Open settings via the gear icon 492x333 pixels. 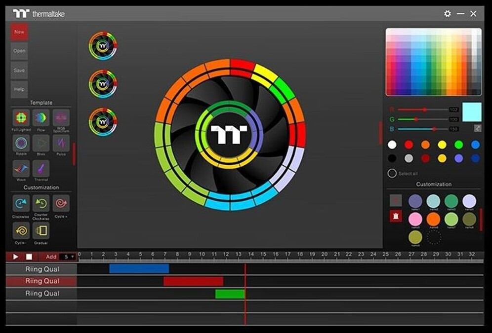coord(448,14)
